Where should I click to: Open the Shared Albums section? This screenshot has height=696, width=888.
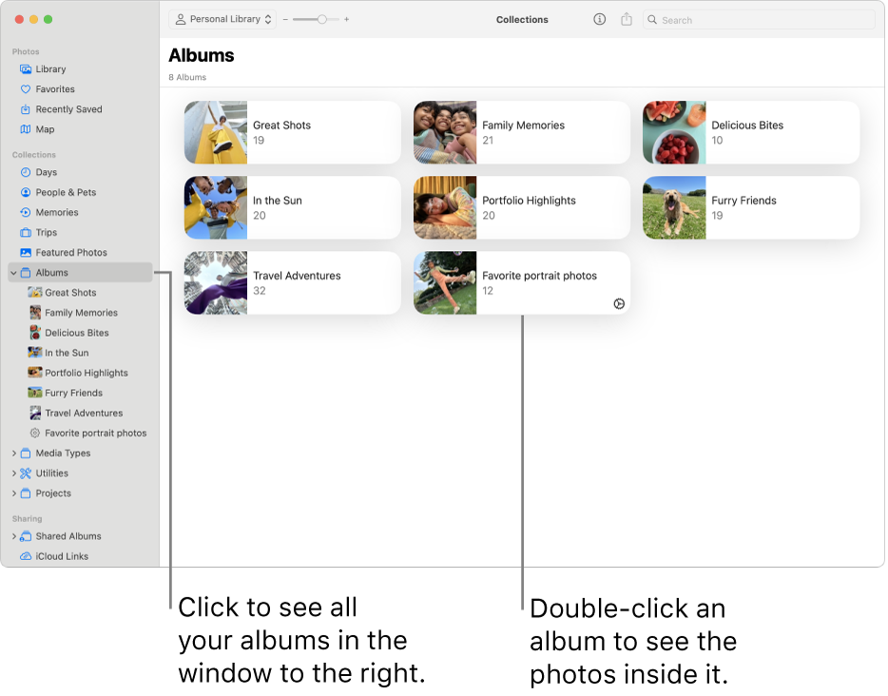68,535
